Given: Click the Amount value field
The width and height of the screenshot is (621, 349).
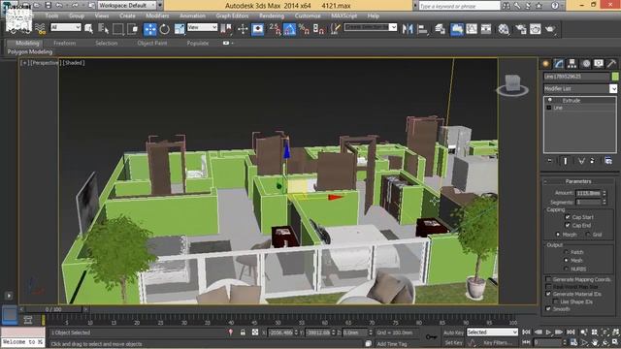Looking at the screenshot, I should tap(588, 193).
